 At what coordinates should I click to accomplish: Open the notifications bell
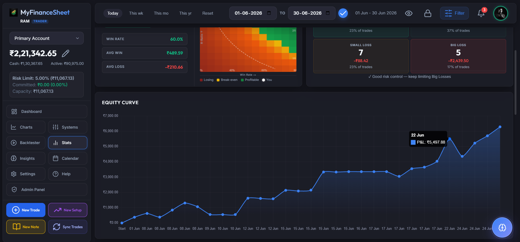pyautogui.click(x=481, y=13)
